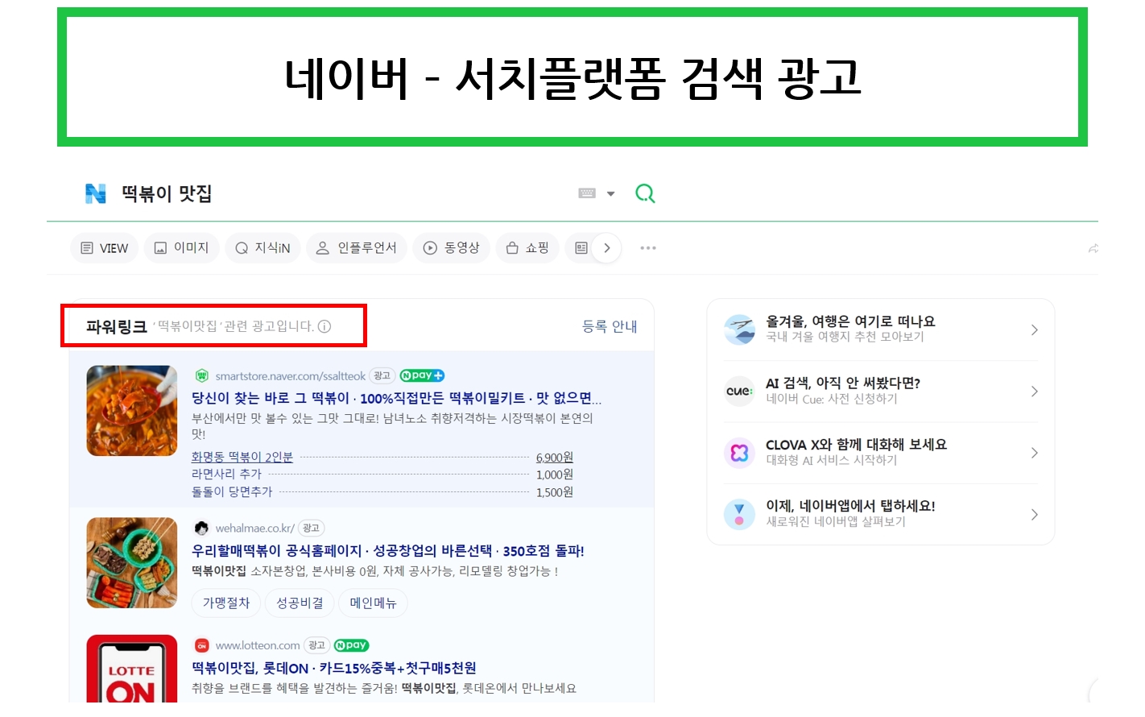Open smartstore.naver.com/ssalteok URL link
Screen dimensions: 1145x717
290,376
